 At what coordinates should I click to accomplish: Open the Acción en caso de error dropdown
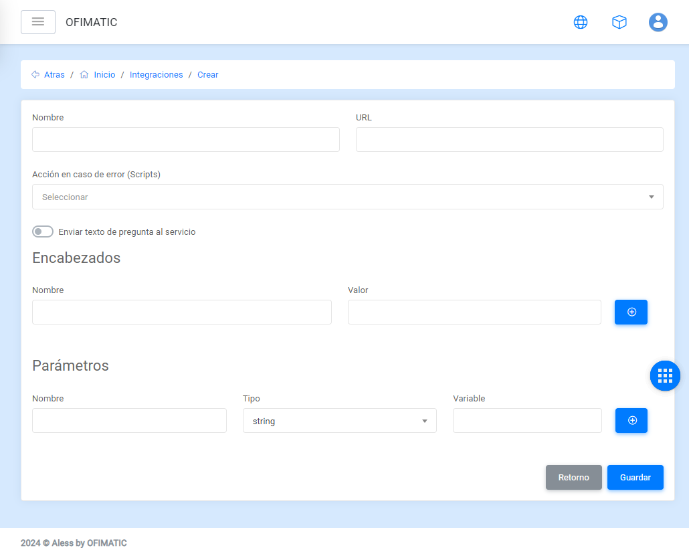(347, 197)
